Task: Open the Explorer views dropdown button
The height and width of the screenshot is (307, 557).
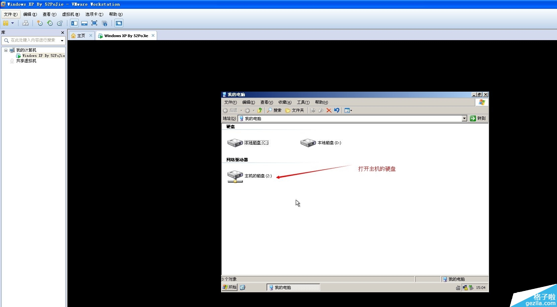Action: coord(348,110)
